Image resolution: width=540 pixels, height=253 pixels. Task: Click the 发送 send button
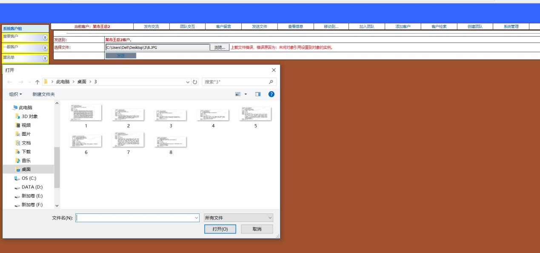pyautogui.click(x=121, y=56)
